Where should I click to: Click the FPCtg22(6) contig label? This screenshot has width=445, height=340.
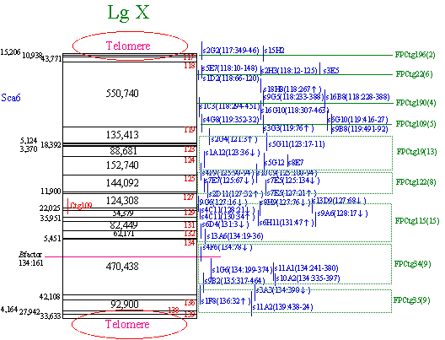(415, 74)
